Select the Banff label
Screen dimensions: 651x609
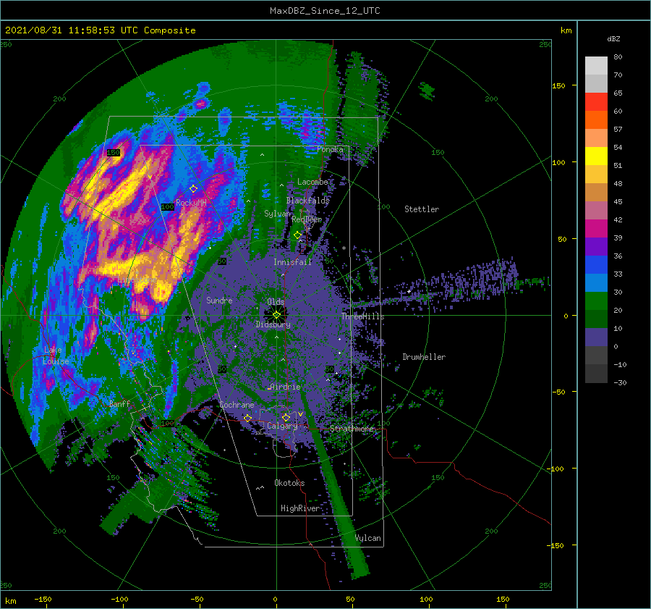click(119, 403)
